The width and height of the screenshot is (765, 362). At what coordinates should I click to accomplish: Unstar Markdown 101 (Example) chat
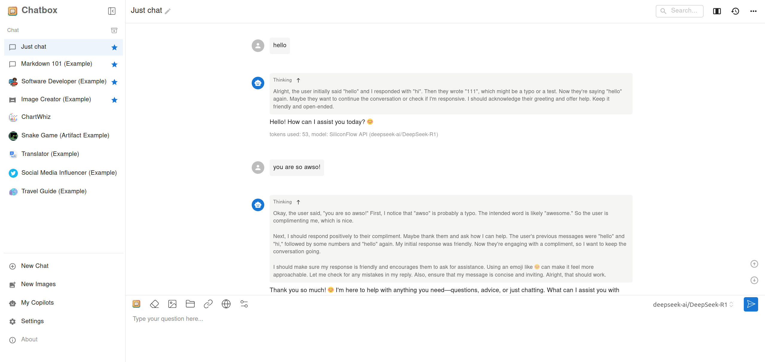(x=114, y=64)
